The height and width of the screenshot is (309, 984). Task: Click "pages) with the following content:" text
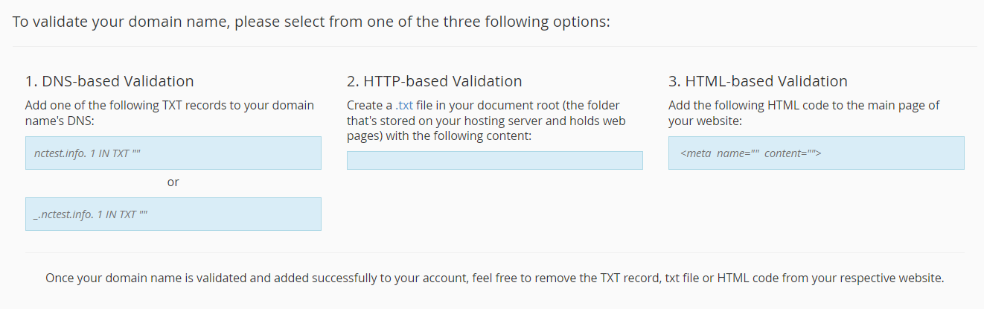(x=438, y=136)
